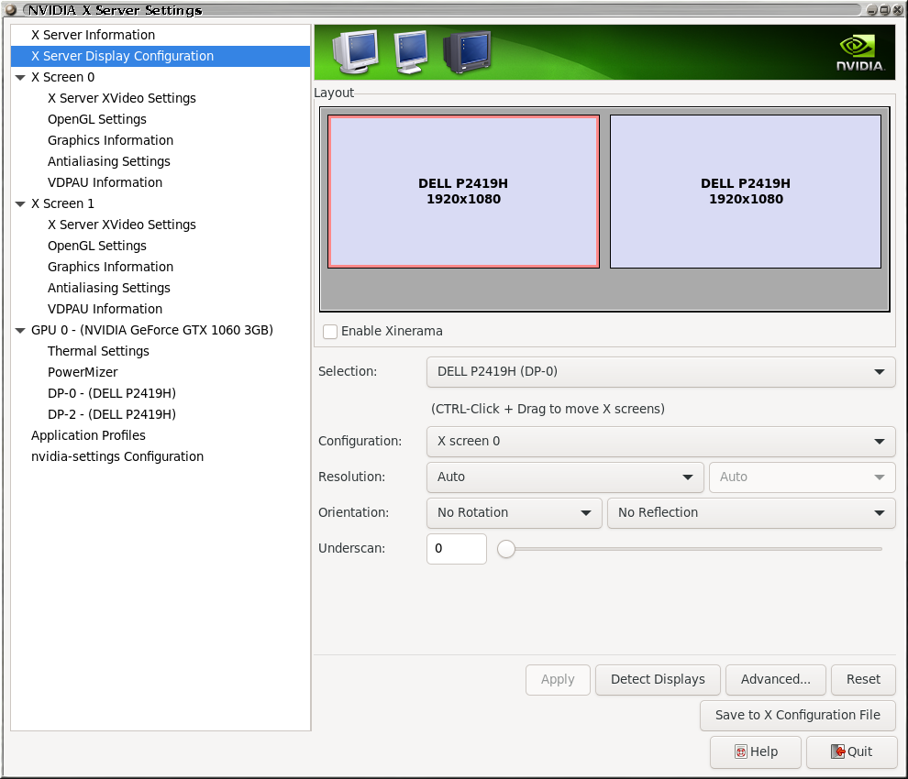Click the window menu icon in title bar
The height and width of the screenshot is (779, 908).
(10, 10)
